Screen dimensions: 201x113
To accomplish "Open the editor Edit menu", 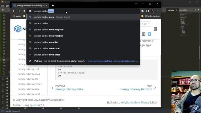I will point(8,6).
